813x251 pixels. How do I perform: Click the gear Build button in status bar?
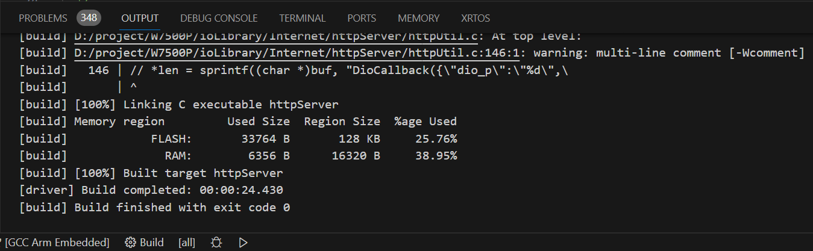tap(144, 243)
